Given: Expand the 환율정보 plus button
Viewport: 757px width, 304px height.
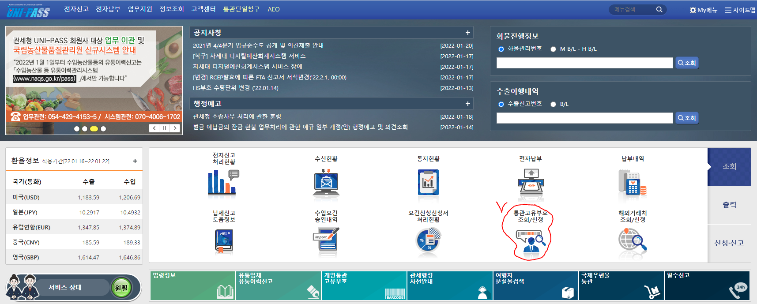Looking at the screenshot, I should [x=135, y=161].
